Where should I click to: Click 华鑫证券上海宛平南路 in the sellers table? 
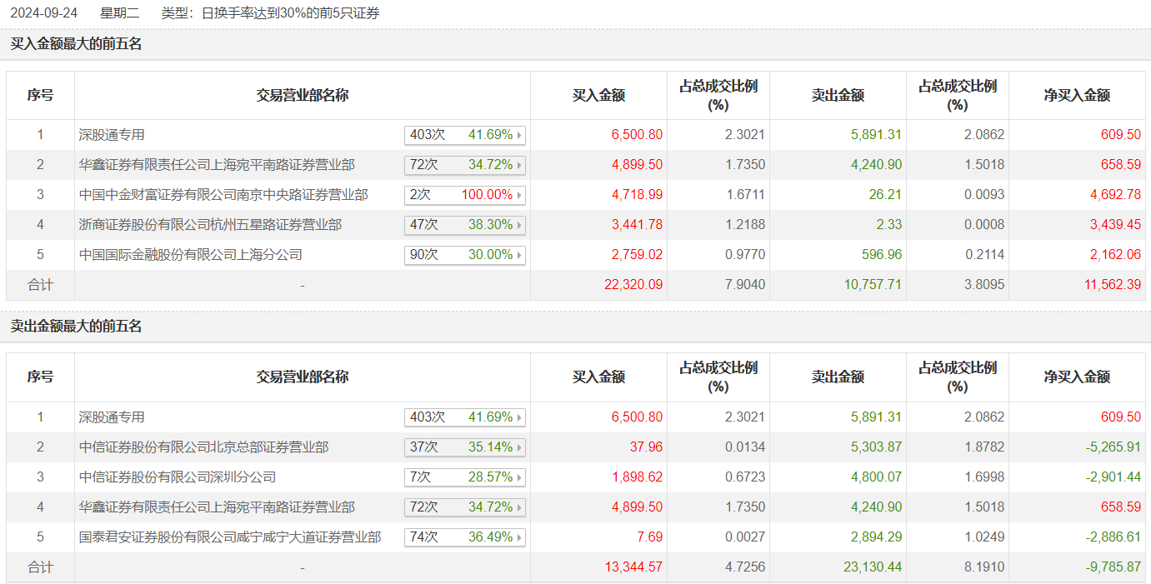(x=217, y=507)
